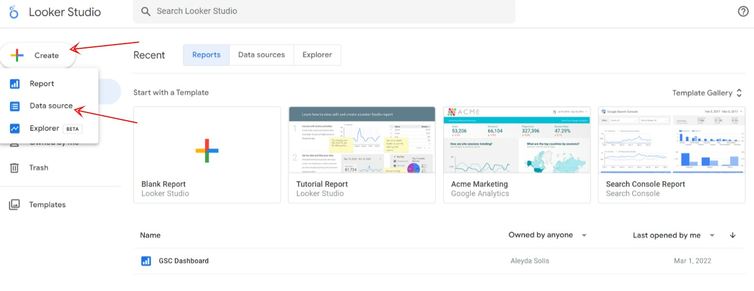The width and height of the screenshot is (754, 291).
Task: Click the Report chart icon in Create menu
Action: (15, 84)
